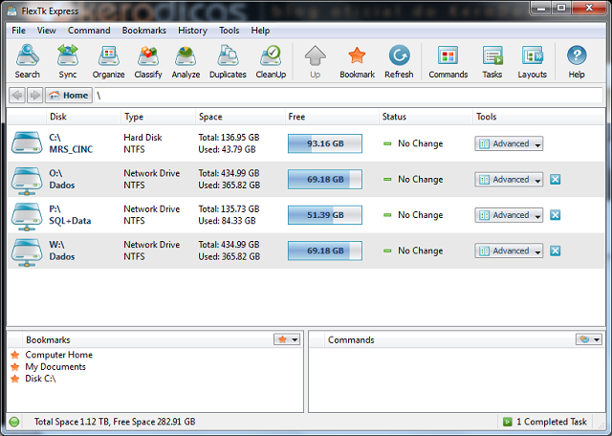This screenshot has height=436, width=612.
Task: Open the File menu
Action: pyautogui.click(x=18, y=31)
